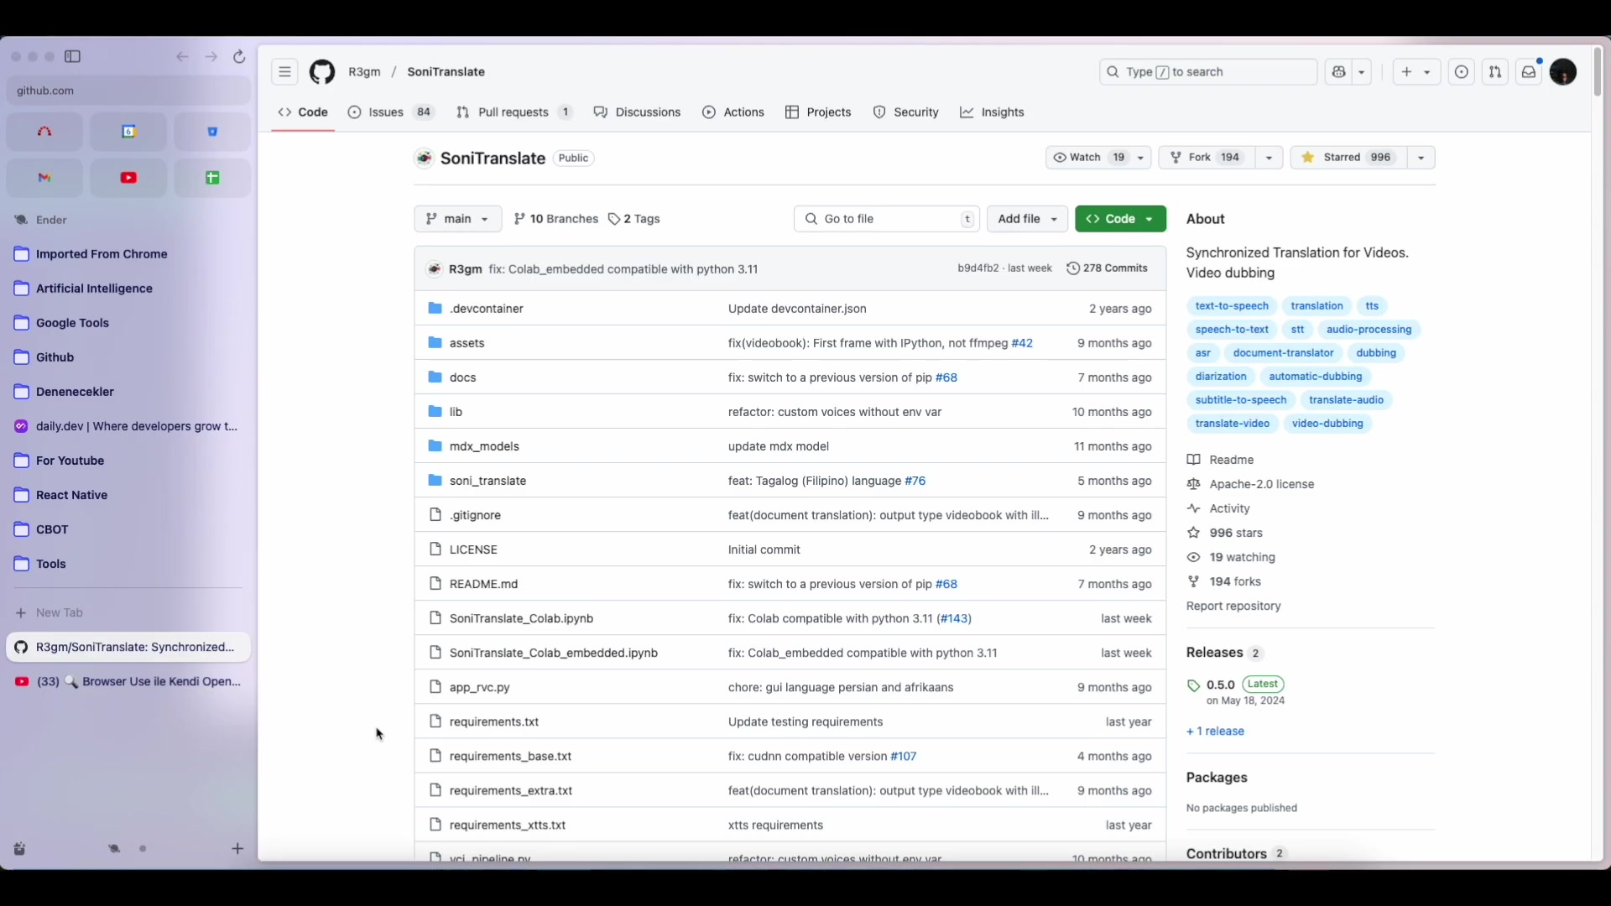Image resolution: width=1611 pixels, height=906 pixels.
Task: Fork the repository
Action: point(1207,158)
